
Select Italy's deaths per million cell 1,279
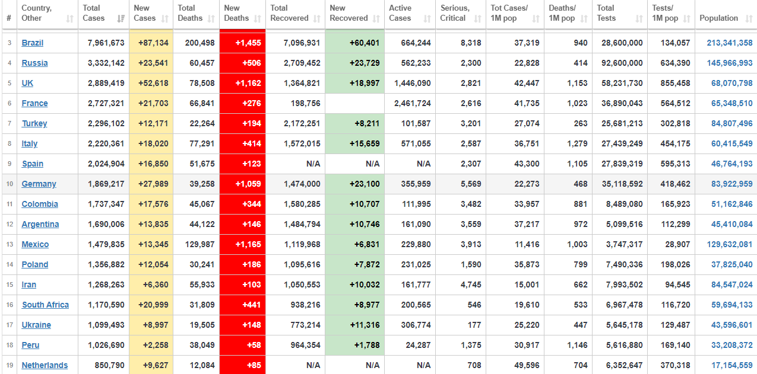[x=568, y=143]
